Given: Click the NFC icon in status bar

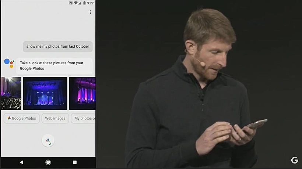Looking at the screenshot, I should [70, 3].
